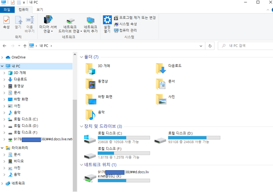Open 시스템 속성
This screenshot has width=273, height=192.
pyautogui.click(x=125, y=24)
